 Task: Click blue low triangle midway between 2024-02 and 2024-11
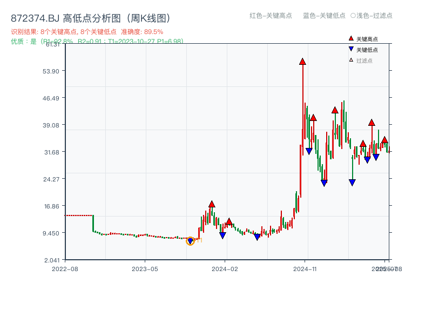[x=257, y=237]
